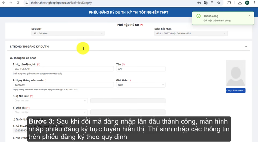Click the text field beside Chọn nơi sinh
Screen dimensions: 258x142
click(128, 100)
